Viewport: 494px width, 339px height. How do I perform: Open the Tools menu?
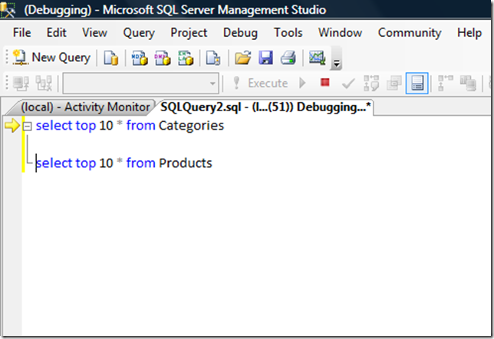coord(288,32)
